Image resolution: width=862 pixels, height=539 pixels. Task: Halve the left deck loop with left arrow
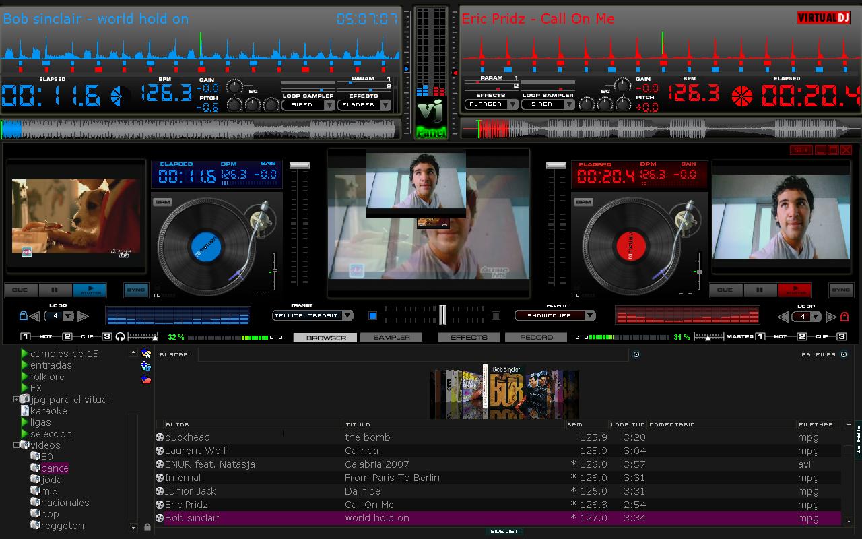point(35,316)
